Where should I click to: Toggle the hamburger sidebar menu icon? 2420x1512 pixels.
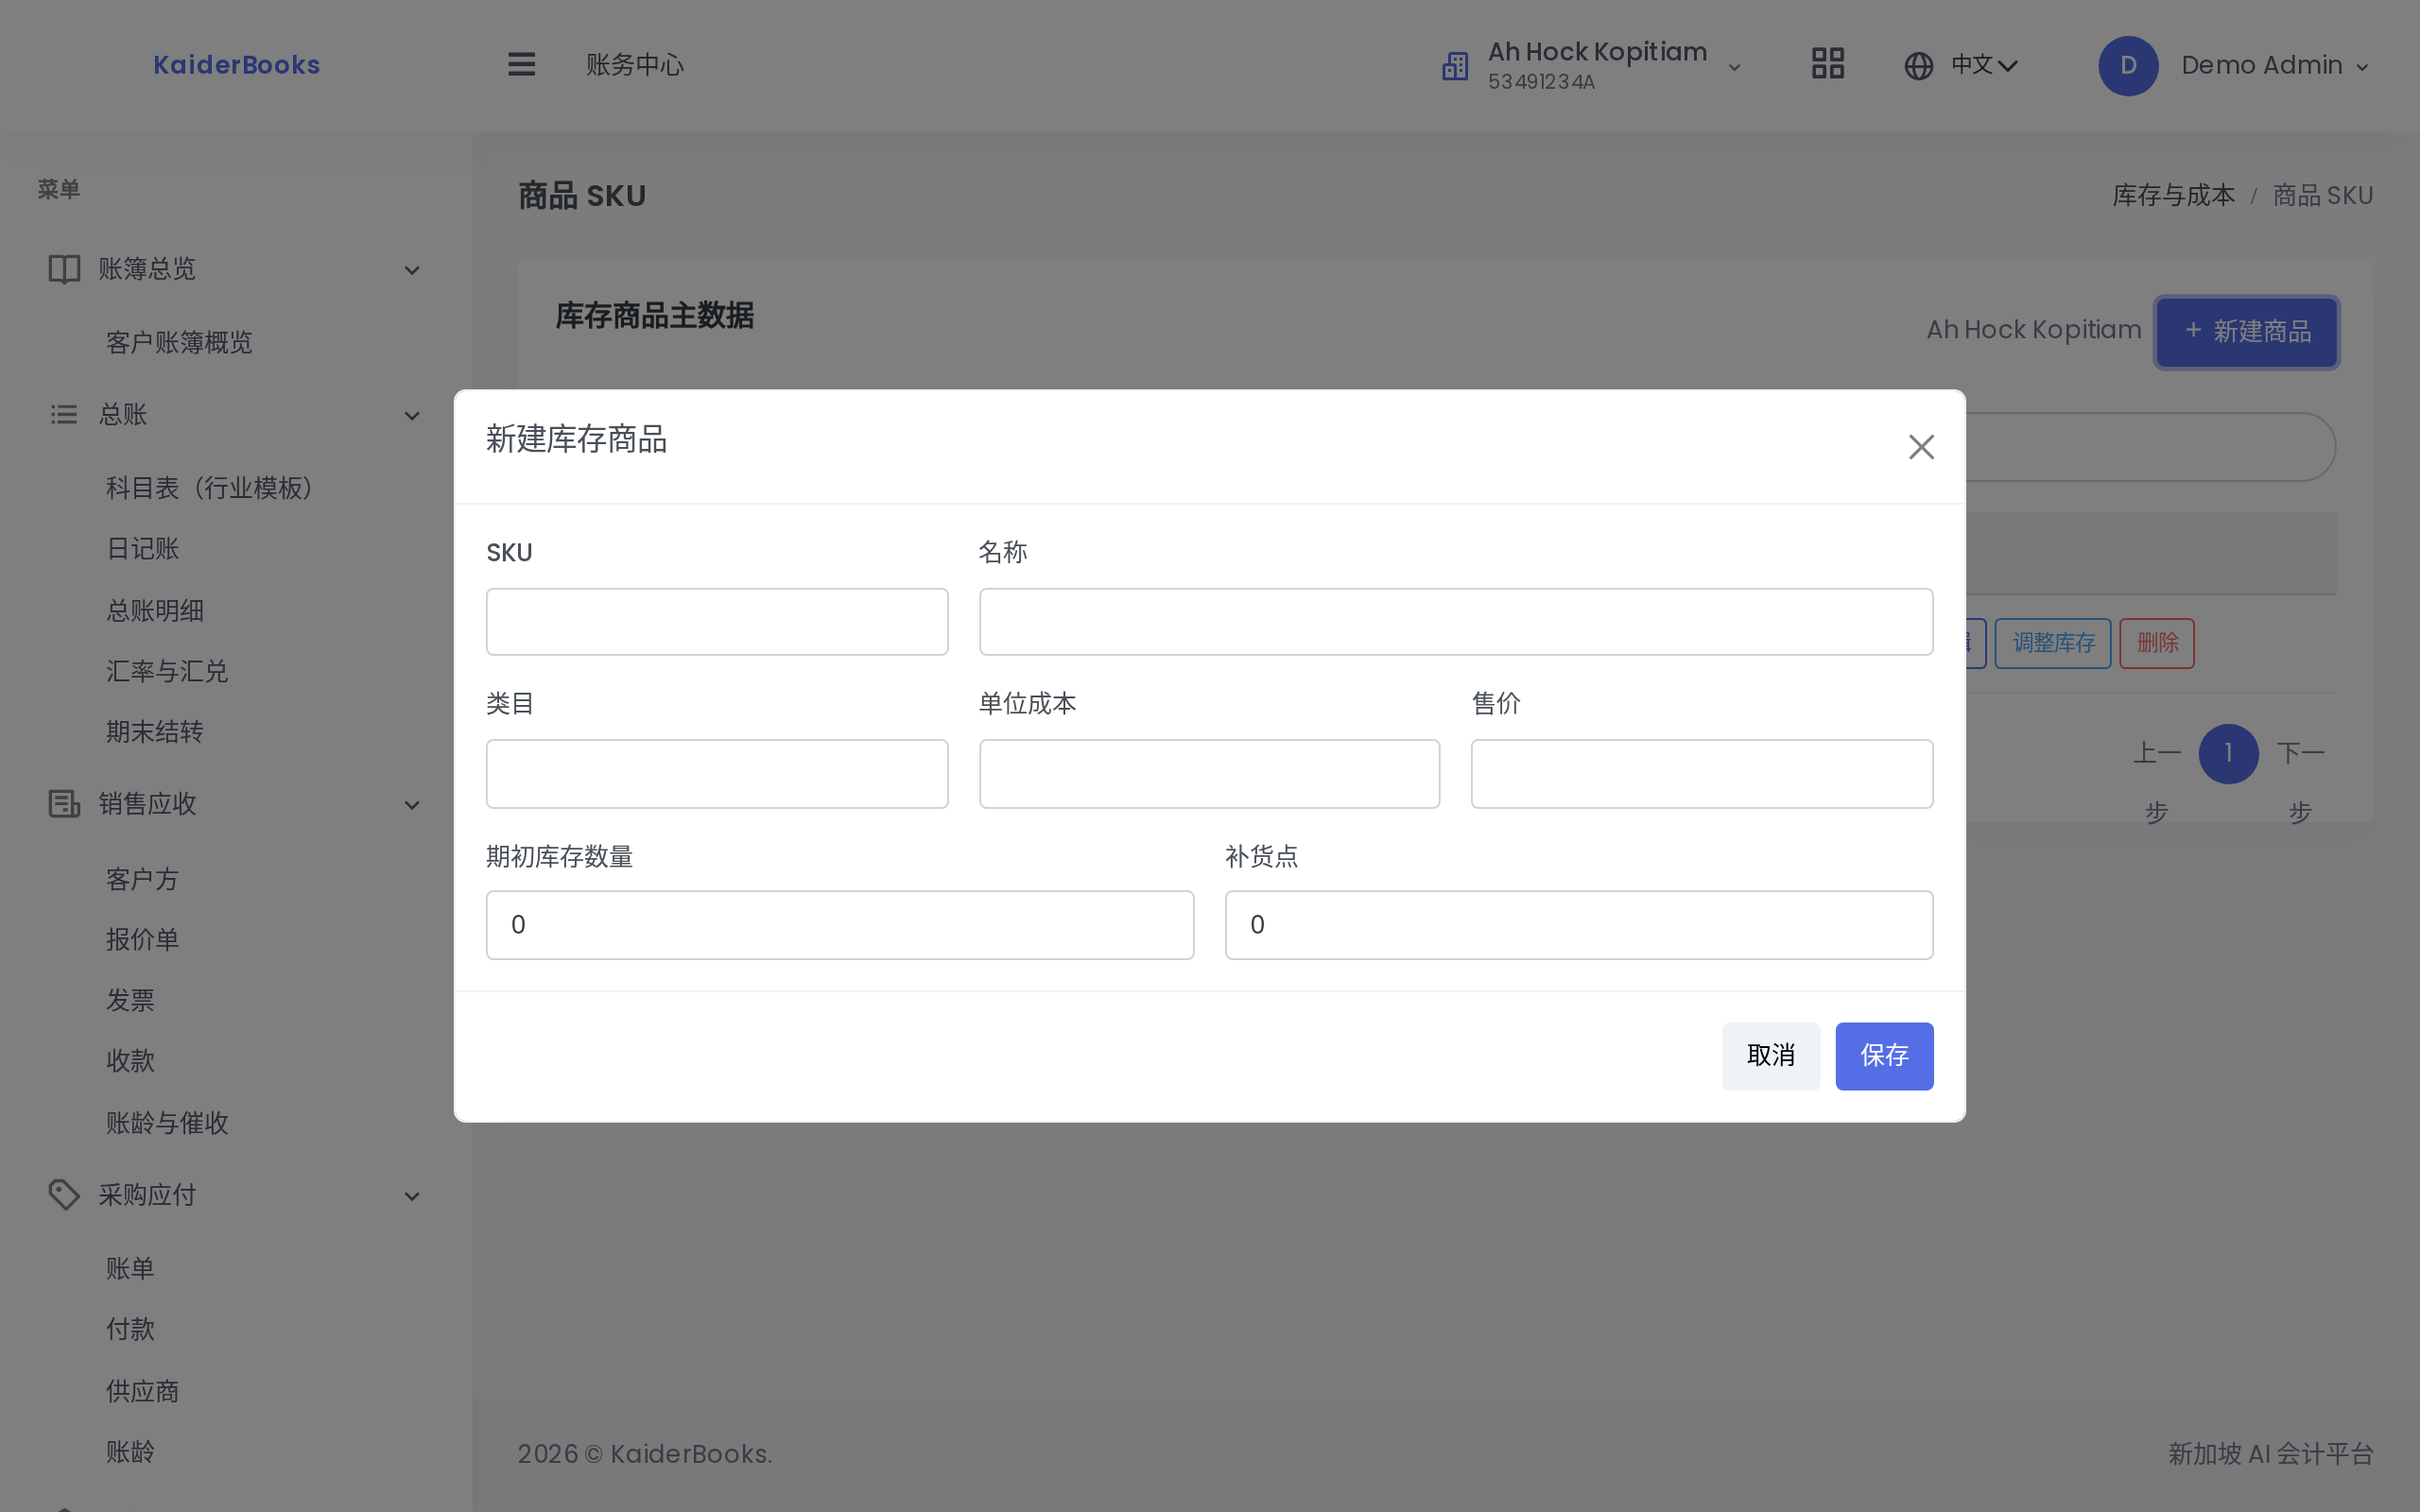pos(521,65)
